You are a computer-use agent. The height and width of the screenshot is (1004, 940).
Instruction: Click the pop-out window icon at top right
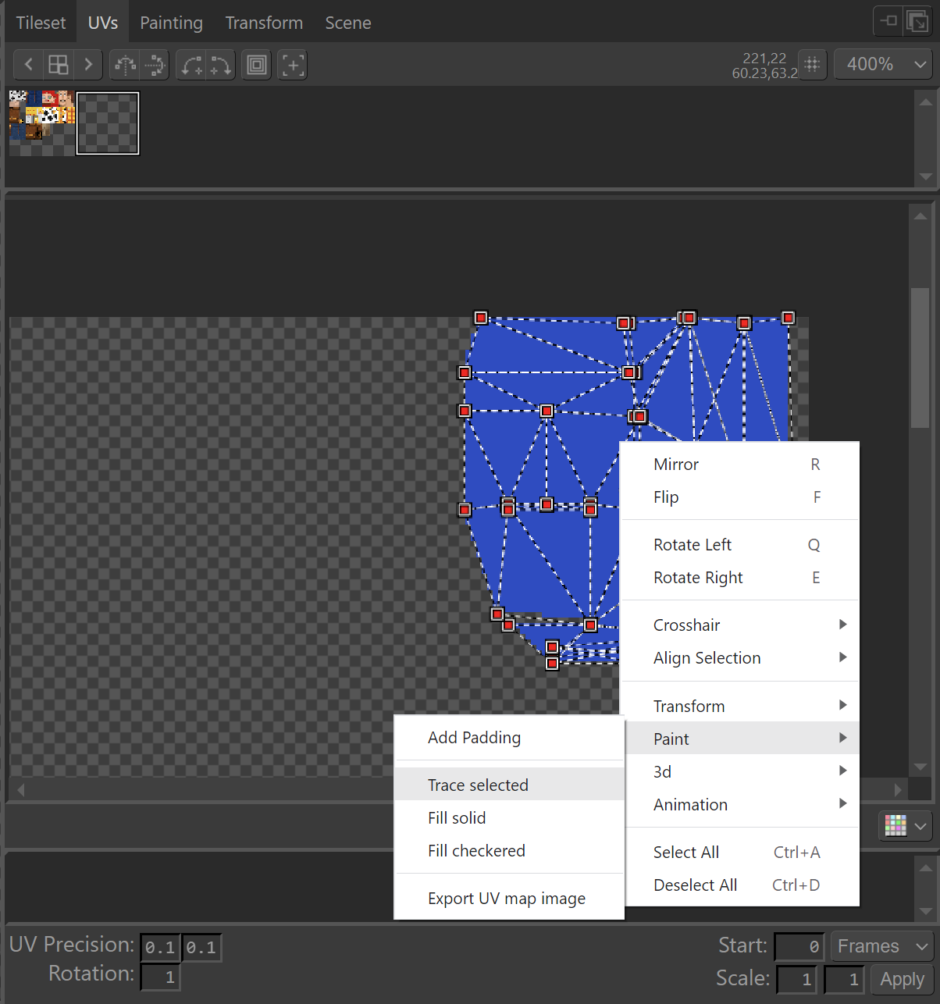point(917,21)
